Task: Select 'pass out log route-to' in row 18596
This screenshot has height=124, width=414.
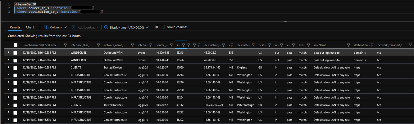Action: pyautogui.click(x=327, y=60)
